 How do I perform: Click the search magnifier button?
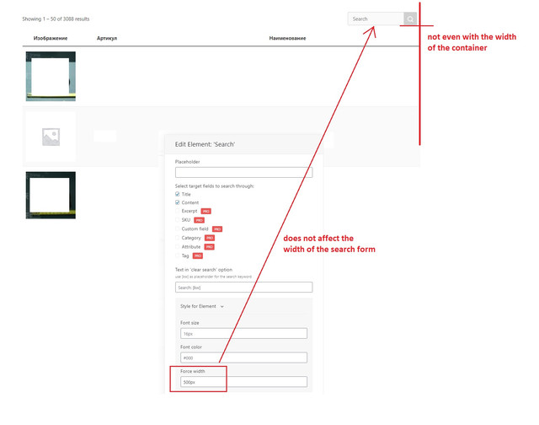coord(410,19)
